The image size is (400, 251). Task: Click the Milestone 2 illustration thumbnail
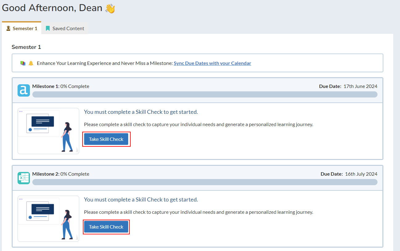[48, 219]
